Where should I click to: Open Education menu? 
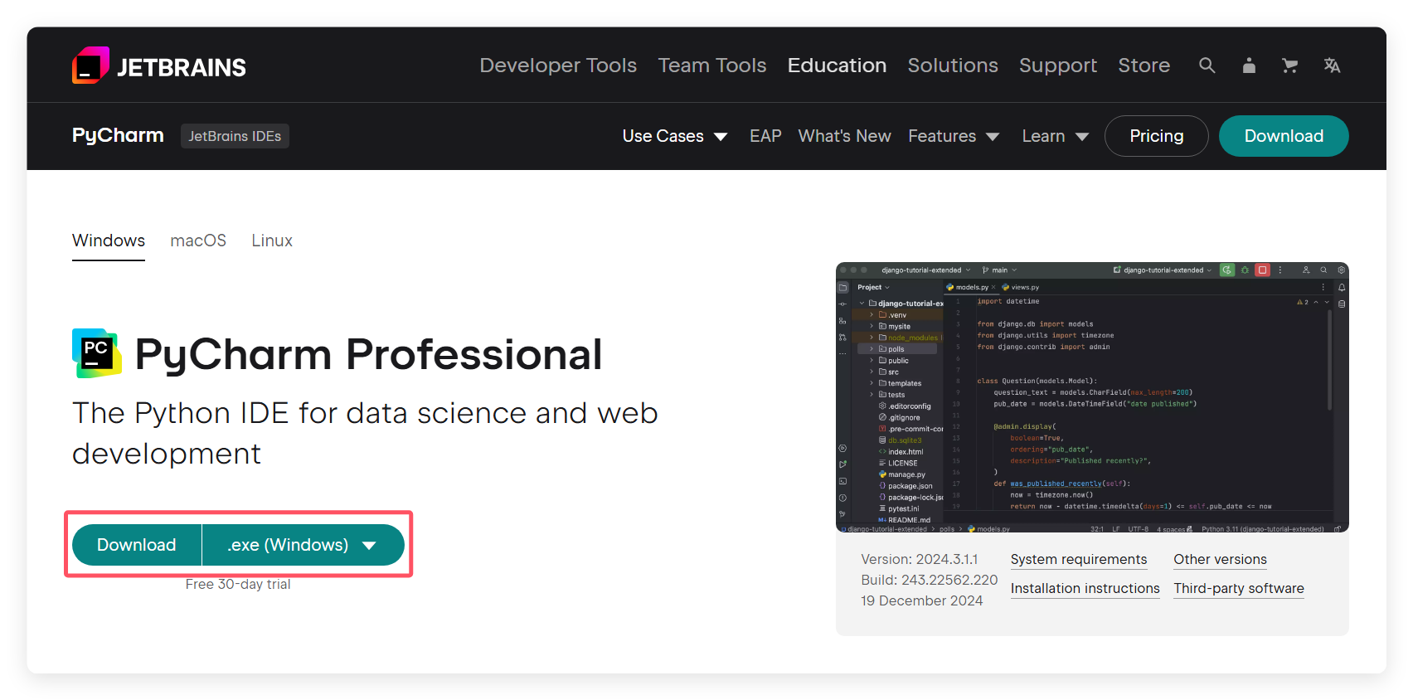pos(837,66)
